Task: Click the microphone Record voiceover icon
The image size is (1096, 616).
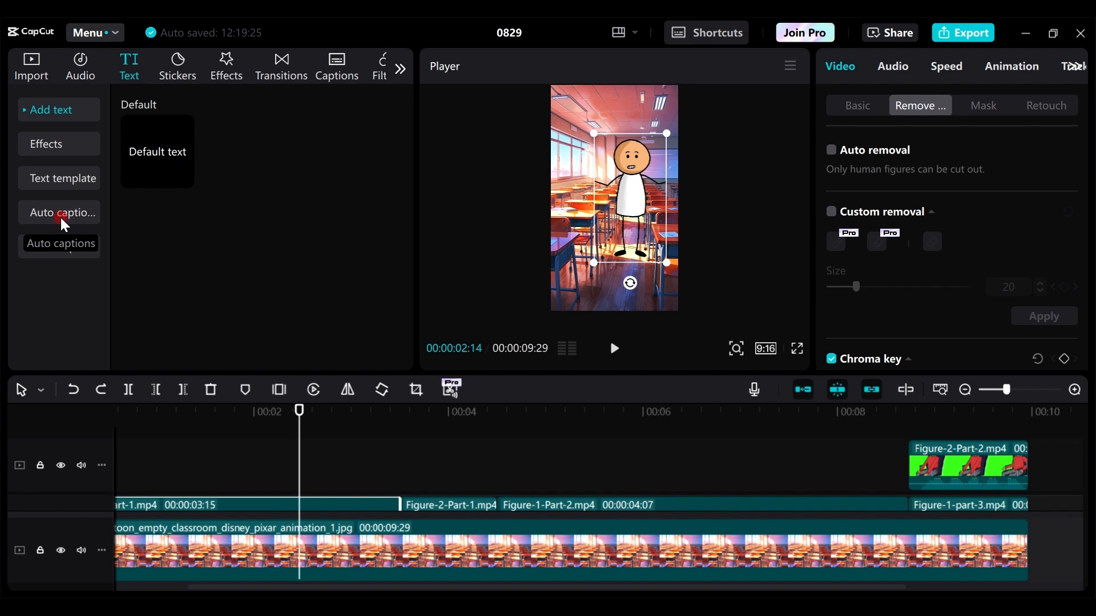Action: [755, 390]
